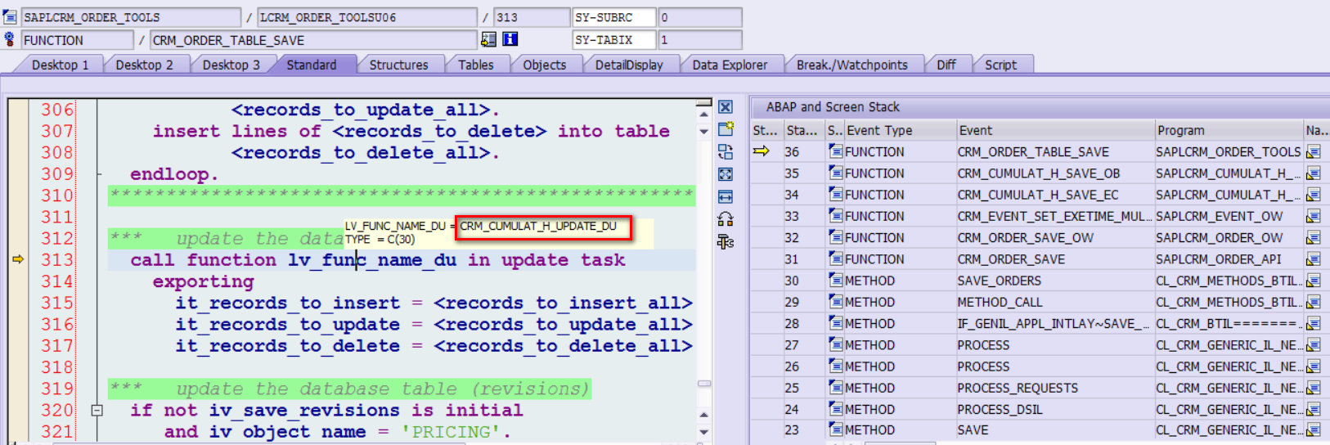Open the DetailDisplay tab
This screenshot has width=1330, height=445.
[629, 65]
